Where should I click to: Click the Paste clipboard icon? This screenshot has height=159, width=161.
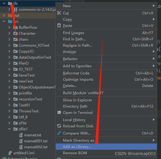pos(59,25)
